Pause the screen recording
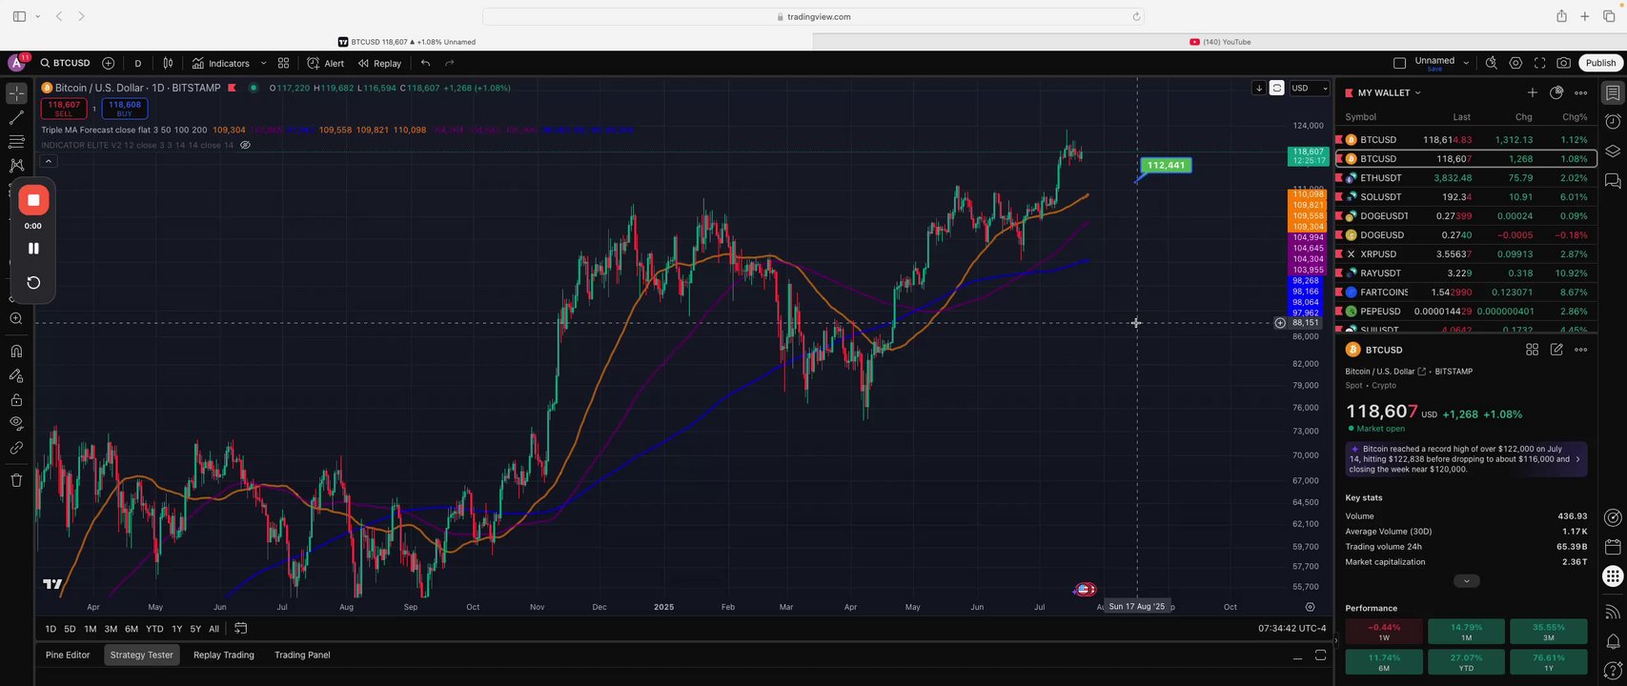 click(x=33, y=249)
